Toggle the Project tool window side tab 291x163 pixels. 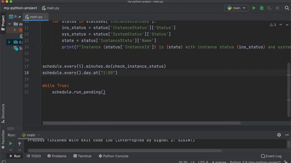pos(3,23)
